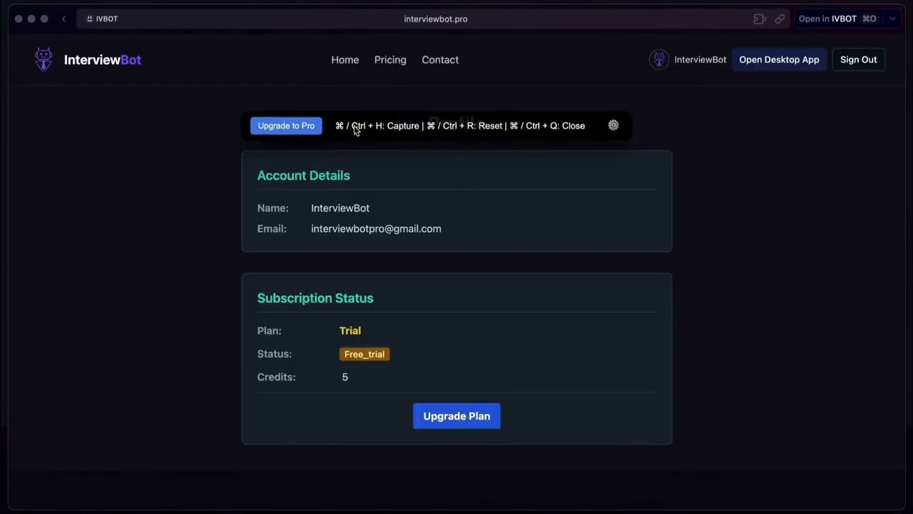The height and width of the screenshot is (514, 913).
Task: Click the Name value InterviewBot
Action: coord(340,208)
